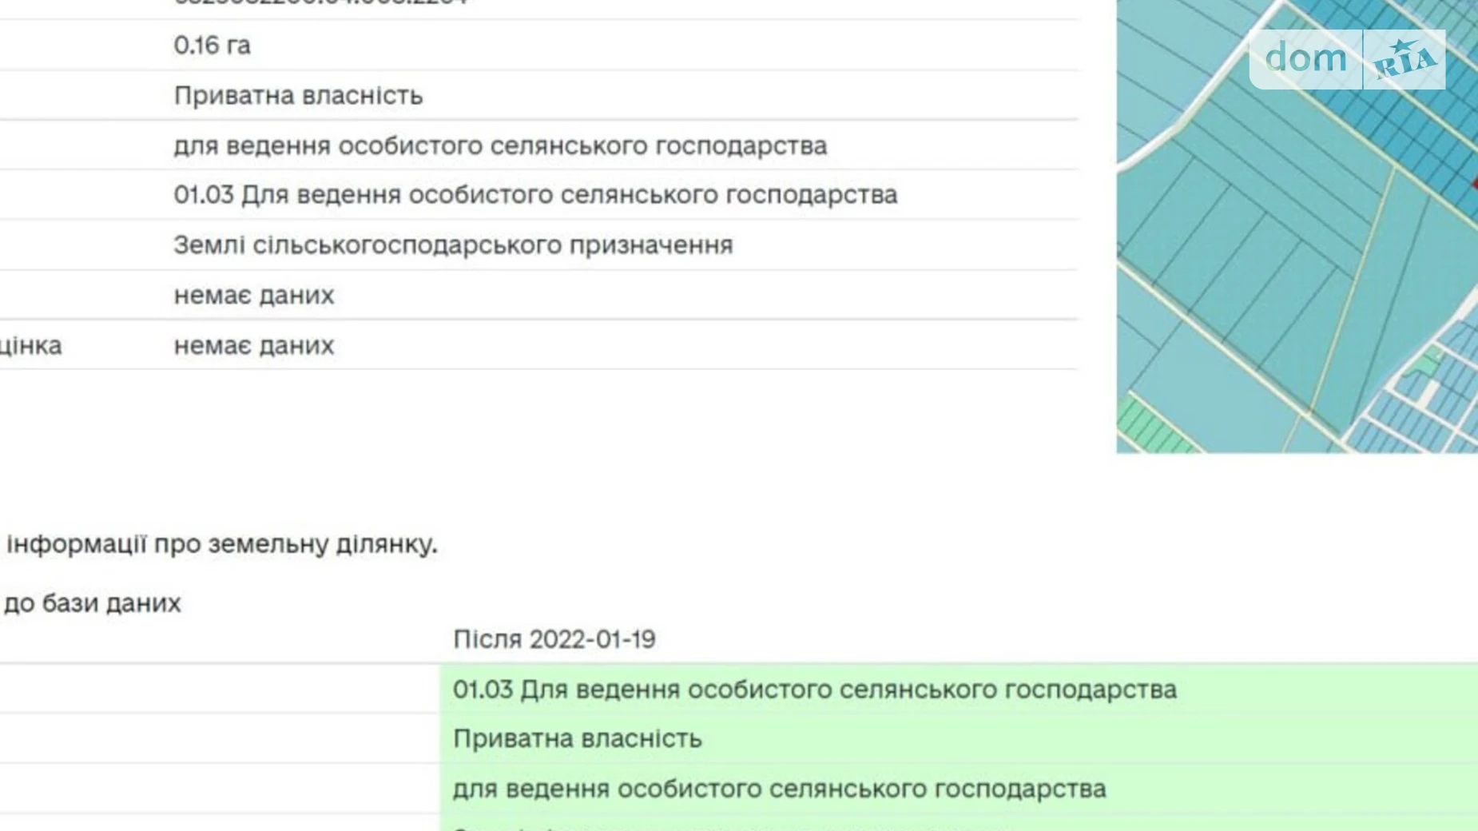Click the partially visible 'цінка' label
The height and width of the screenshot is (831, 1478).
[30, 346]
